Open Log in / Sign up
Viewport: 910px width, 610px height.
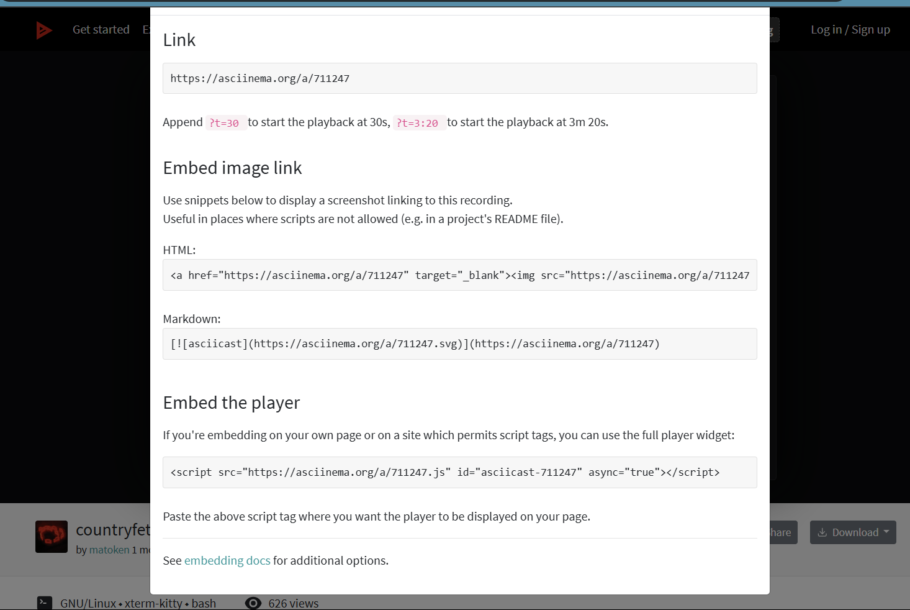pyautogui.click(x=850, y=30)
